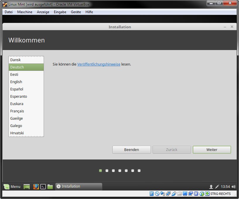Launch Firefox from the Mint panel
Image resolution: width=239 pixels, height=199 pixels.
pyautogui.click(x=36, y=186)
